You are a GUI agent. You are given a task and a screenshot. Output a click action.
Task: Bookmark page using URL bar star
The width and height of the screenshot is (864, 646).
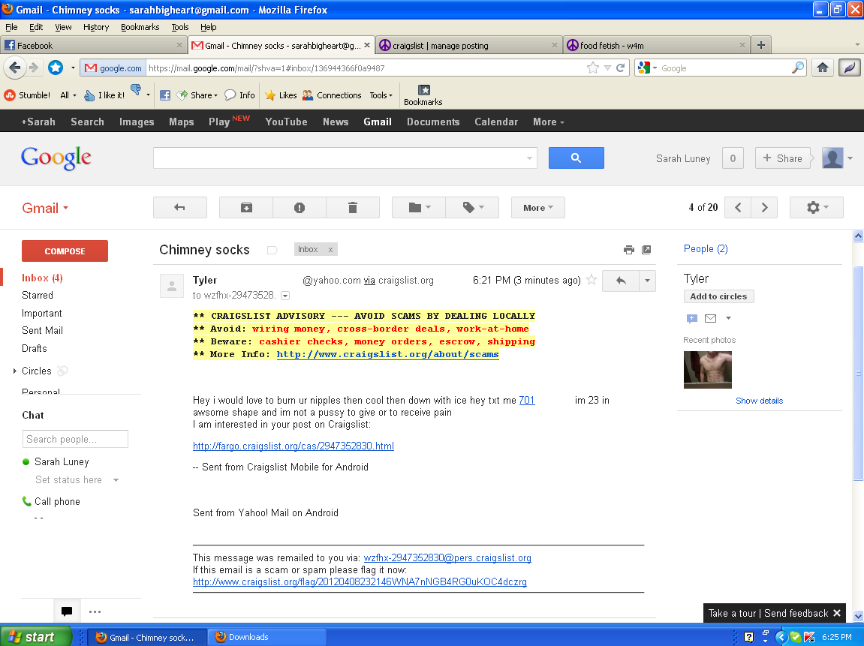pos(593,68)
